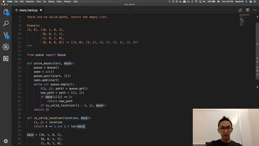Image resolution: width=259 pixels, height=146 pixels.
Task: Click the Siri icon in the menu bar
Action: click(251, 2)
